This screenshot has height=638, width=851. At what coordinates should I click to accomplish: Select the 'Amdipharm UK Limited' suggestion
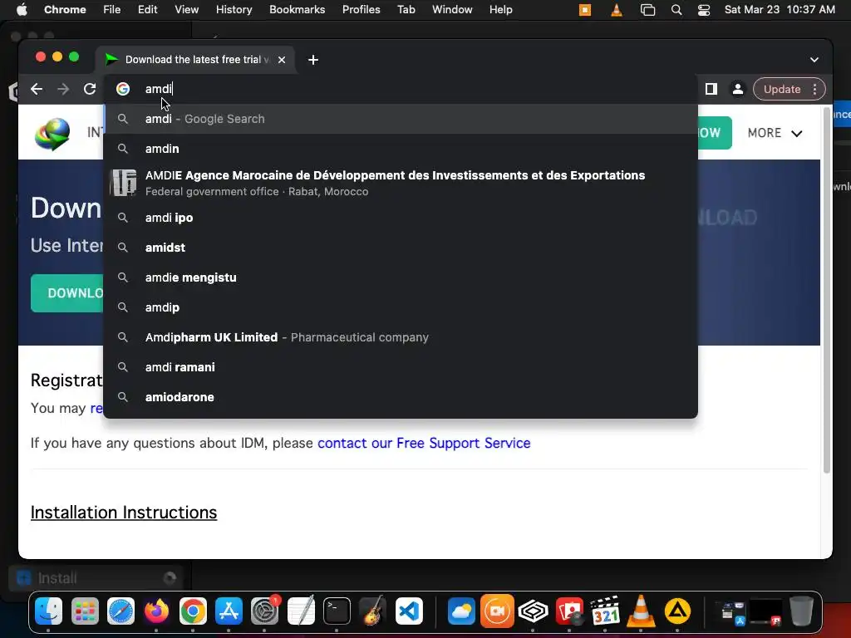click(x=401, y=337)
